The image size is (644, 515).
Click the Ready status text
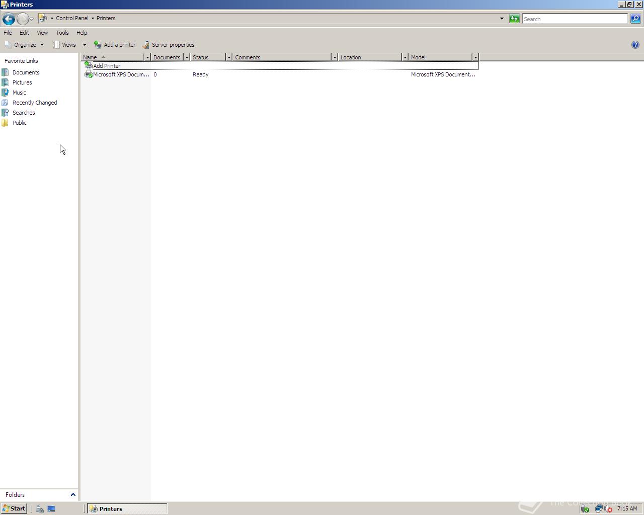pos(201,74)
